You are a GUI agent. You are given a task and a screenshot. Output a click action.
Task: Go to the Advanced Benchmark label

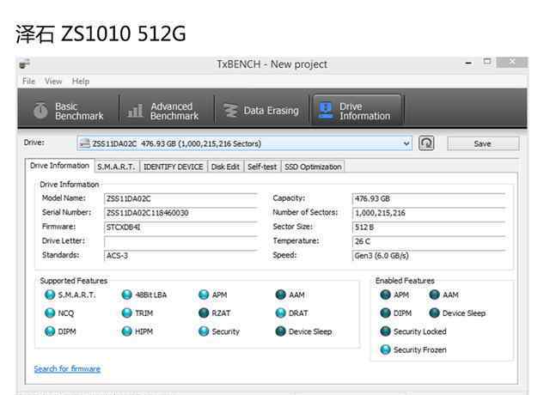(174, 111)
